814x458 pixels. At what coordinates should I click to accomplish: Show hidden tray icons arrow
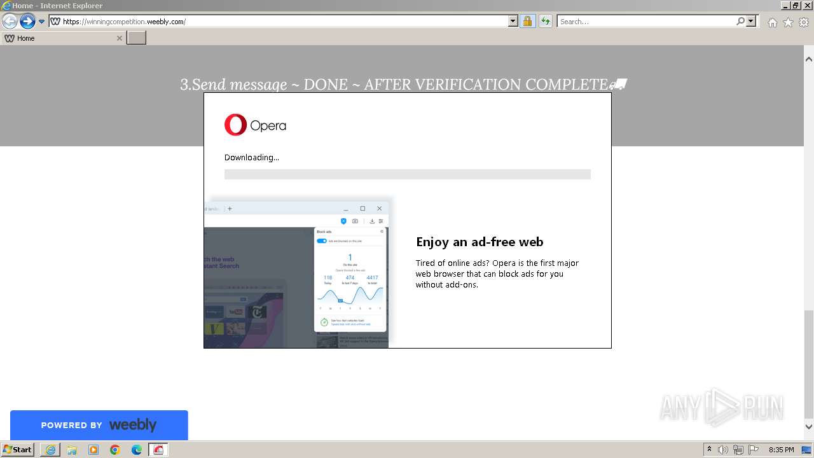coord(709,450)
